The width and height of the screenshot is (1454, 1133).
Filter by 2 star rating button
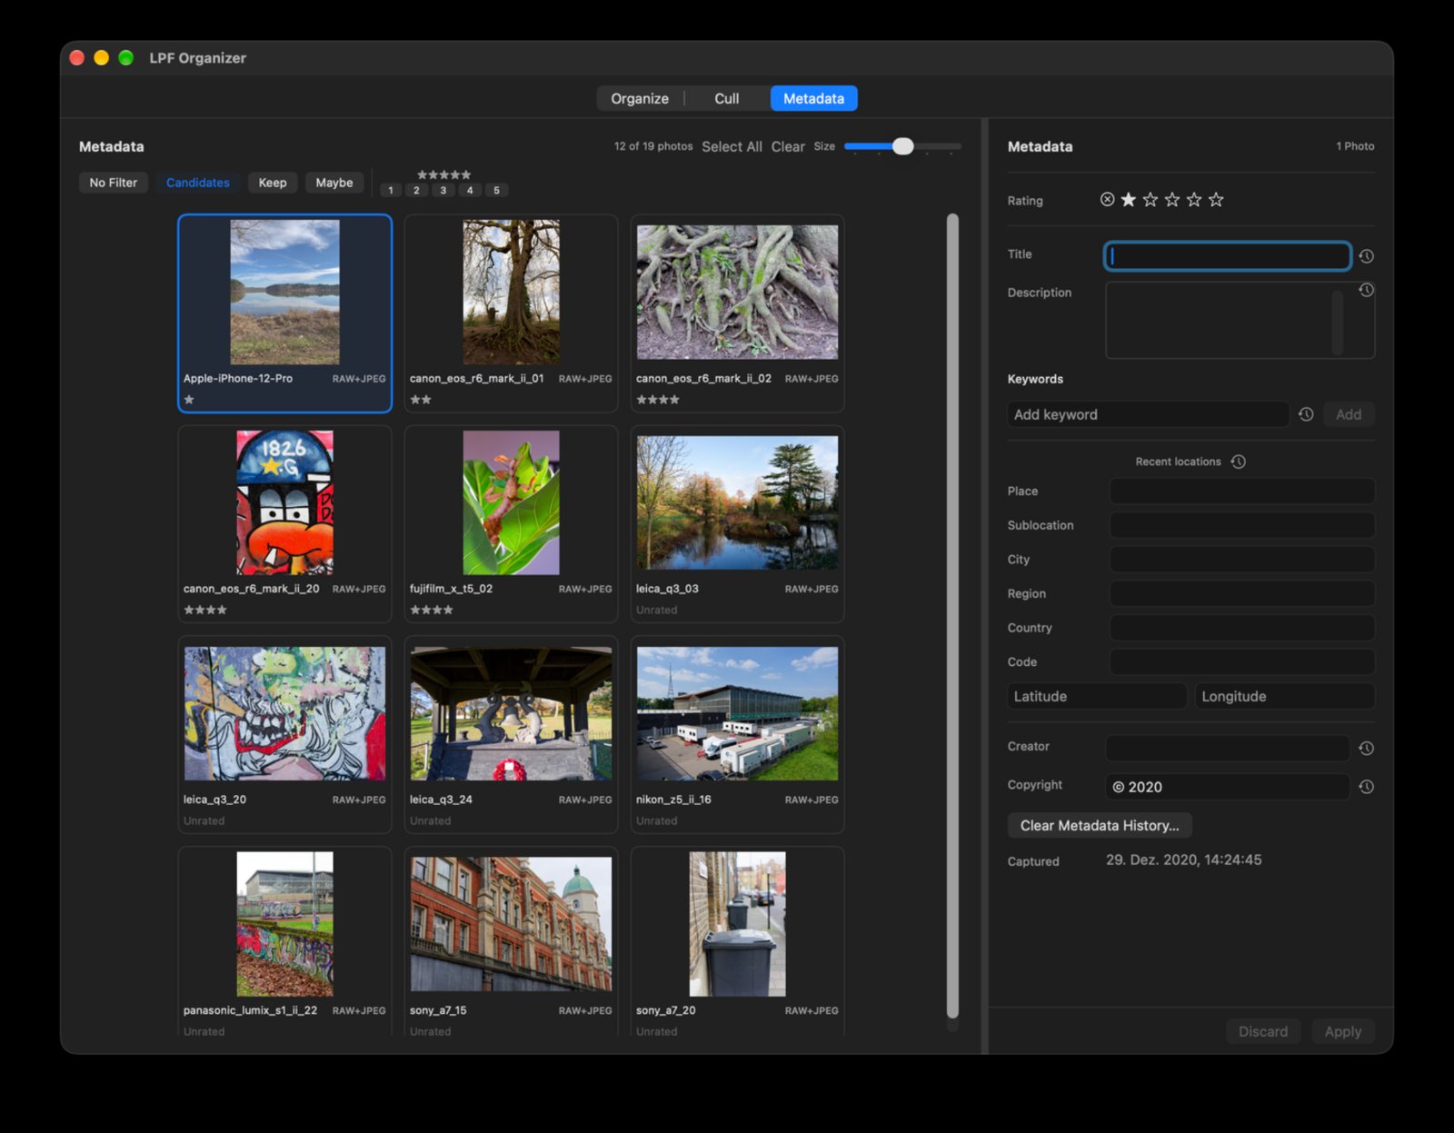coord(417,191)
